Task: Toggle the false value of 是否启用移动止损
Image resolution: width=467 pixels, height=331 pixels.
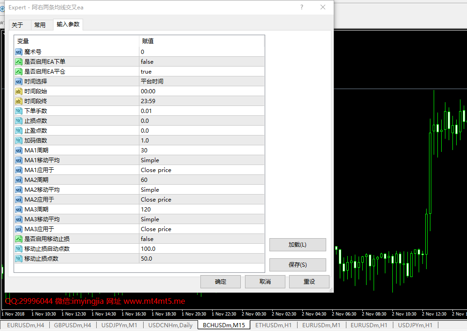Action: pyautogui.click(x=202, y=239)
